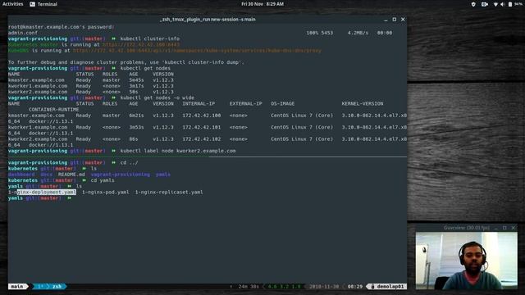525x295 pixels.
Task: Click the highlighted 1-nginx-deployment.yaml filename
Action: pyautogui.click(x=42, y=193)
